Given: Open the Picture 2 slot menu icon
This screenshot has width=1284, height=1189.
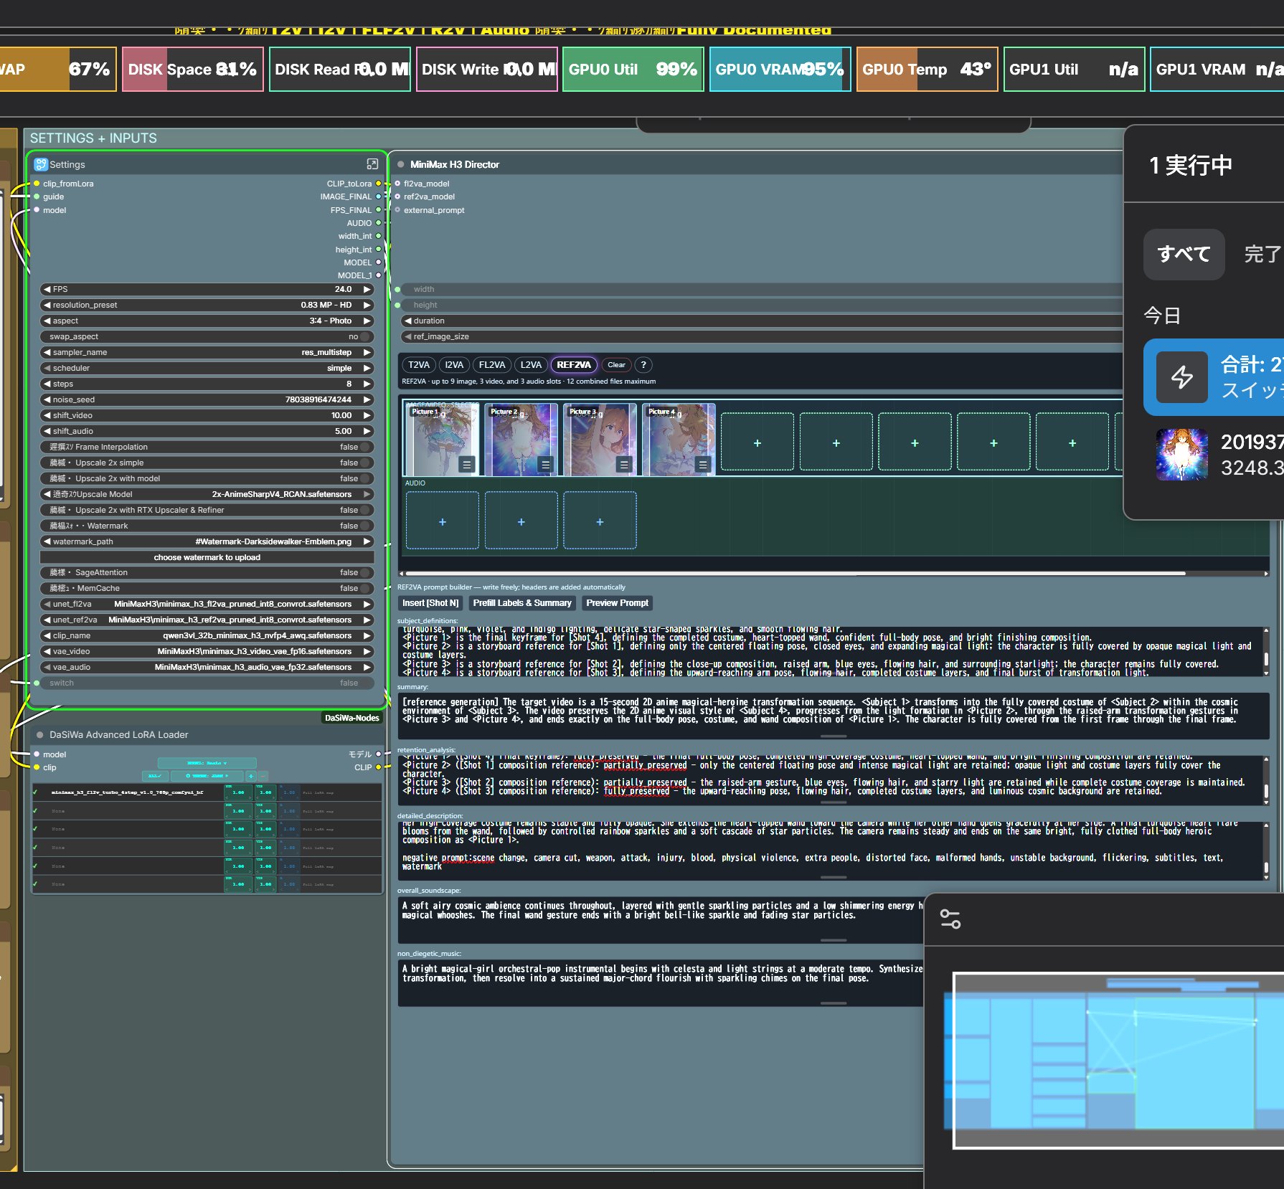Looking at the screenshot, I should point(546,465).
